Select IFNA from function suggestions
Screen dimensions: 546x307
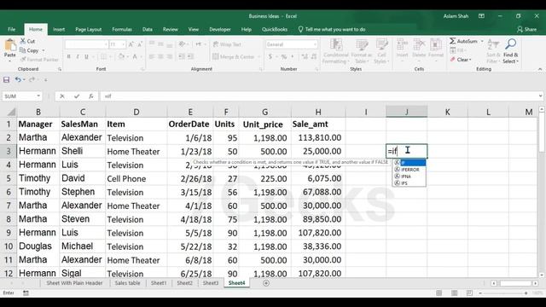coord(409,177)
